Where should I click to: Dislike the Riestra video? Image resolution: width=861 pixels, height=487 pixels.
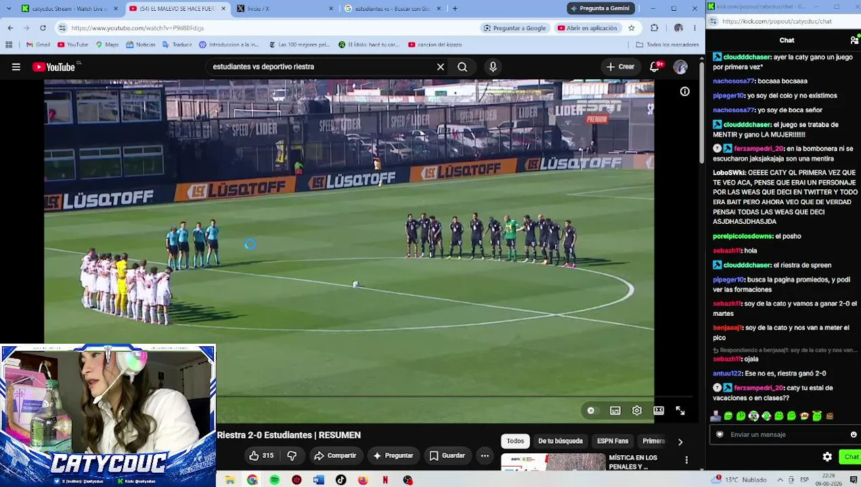click(292, 456)
